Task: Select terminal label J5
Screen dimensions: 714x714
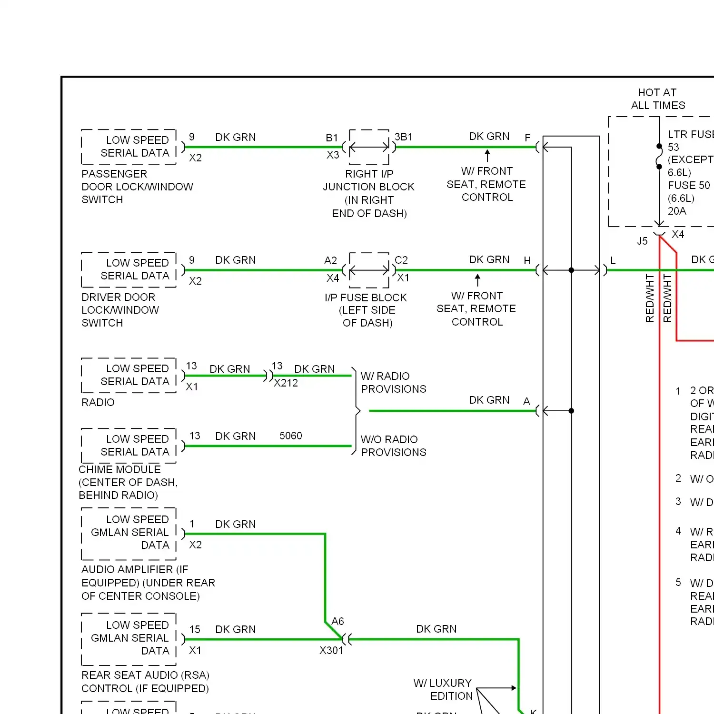Action: [x=643, y=241]
